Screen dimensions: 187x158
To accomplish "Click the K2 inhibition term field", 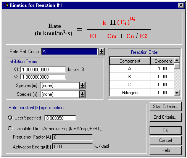I will coord(43,77).
